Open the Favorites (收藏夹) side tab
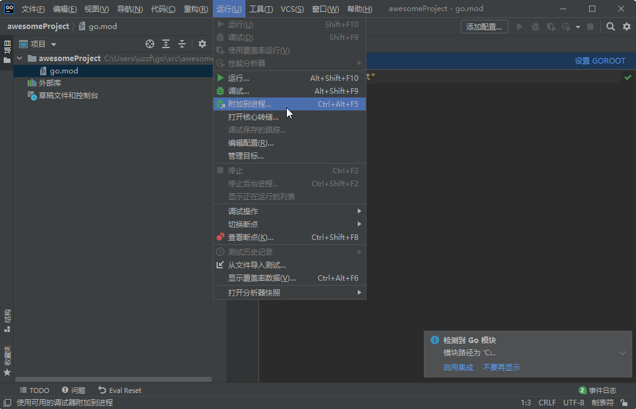Image resolution: width=636 pixels, height=409 pixels. click(7, 361)
